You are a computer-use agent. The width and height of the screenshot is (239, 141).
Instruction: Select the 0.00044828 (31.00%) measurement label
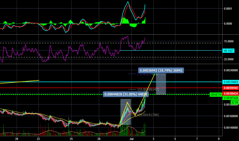[126, 94]
